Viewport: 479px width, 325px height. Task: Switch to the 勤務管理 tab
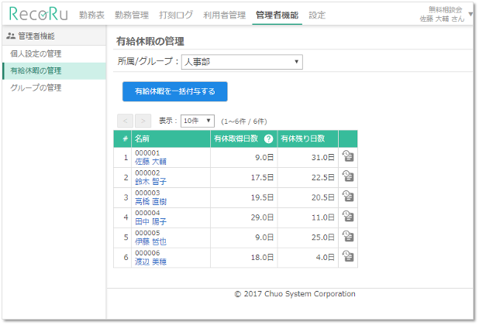pos(132,15)
